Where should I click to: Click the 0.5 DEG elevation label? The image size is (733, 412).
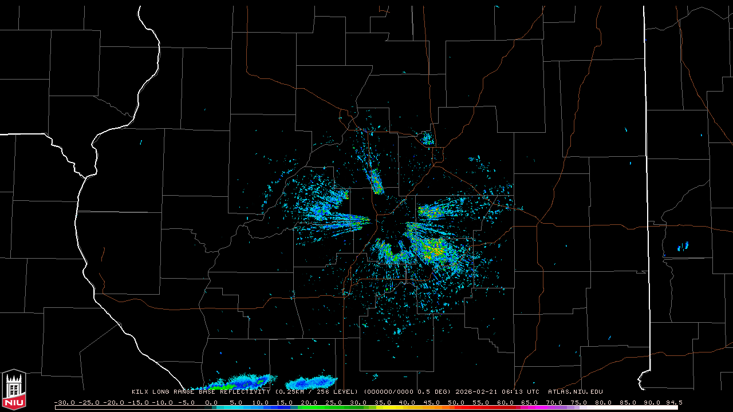[434, 392]
